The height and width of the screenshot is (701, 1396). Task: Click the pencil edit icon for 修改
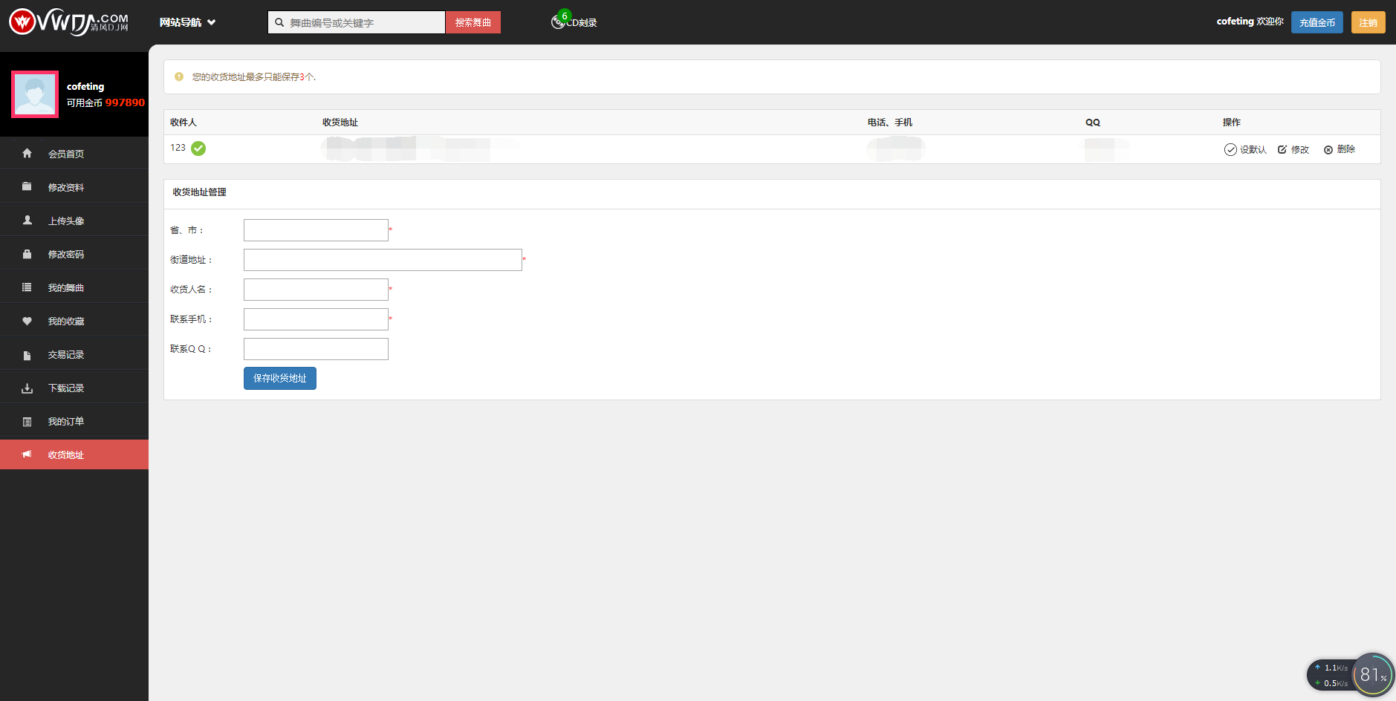(1282, 149)
